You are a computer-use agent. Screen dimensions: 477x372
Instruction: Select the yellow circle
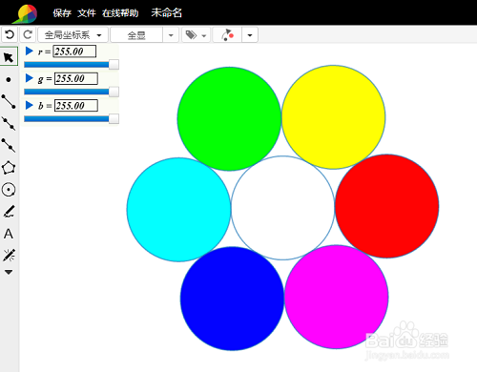pos(334,117)
